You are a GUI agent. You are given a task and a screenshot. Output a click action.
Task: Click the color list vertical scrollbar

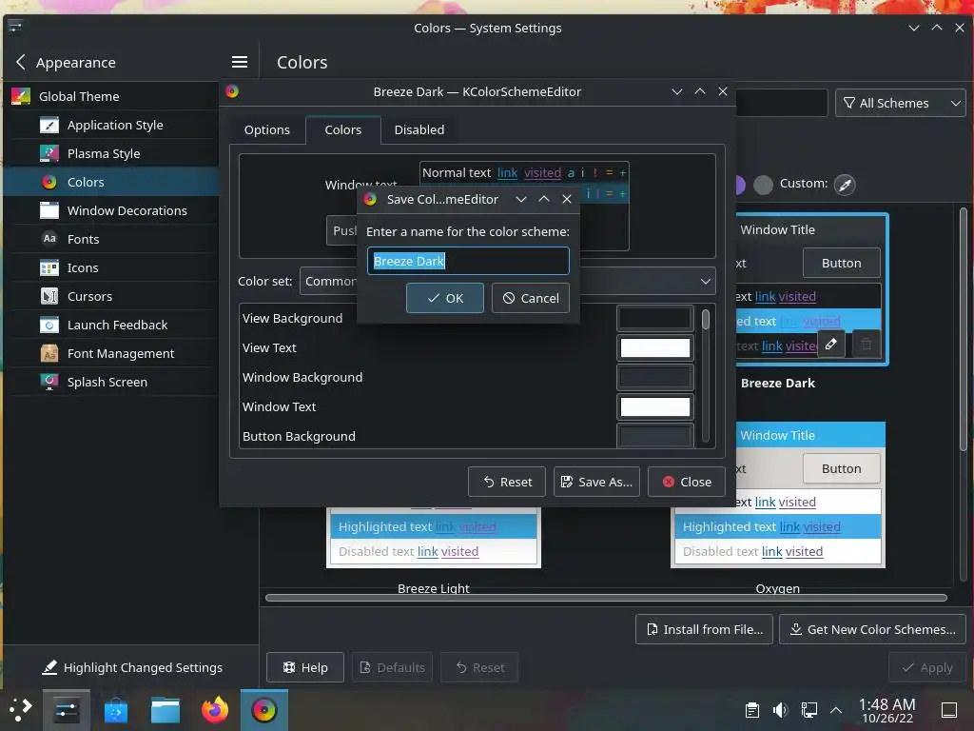[x=706, y=375]
